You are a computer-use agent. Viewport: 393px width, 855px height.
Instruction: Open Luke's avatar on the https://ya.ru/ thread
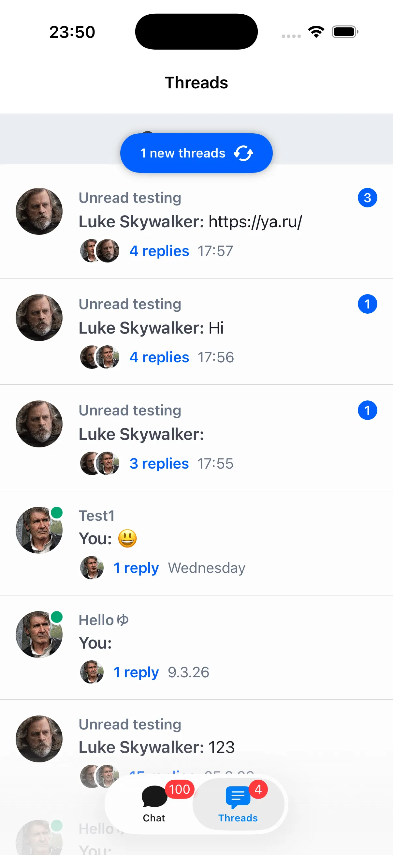pos(39,211)
